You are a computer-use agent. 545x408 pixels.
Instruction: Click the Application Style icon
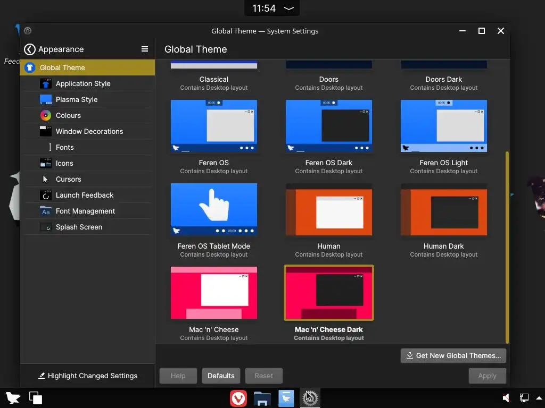tap(46, 83)
